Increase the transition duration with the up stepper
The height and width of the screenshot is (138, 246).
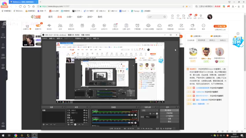pos(157,116)
